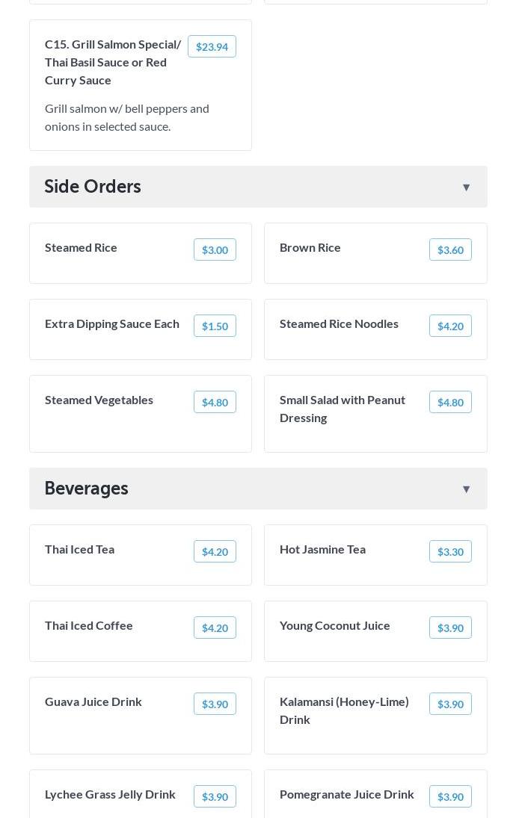Viewport: 516px width, 818px height.
Task: Open the Pomegranate Juice Drink item
Action: [x=346, y=794]
